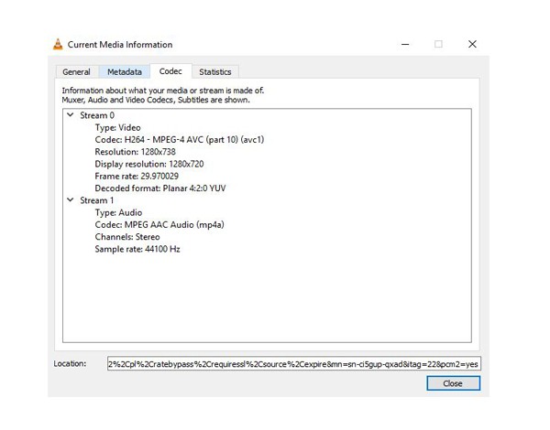This screenshot has height=430, width=550.
Task: Select the Codec tab
Action: click(170, 70)
